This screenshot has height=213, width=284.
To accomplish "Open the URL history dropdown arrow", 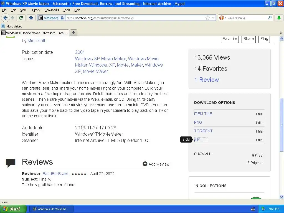I will coord(213,18).
